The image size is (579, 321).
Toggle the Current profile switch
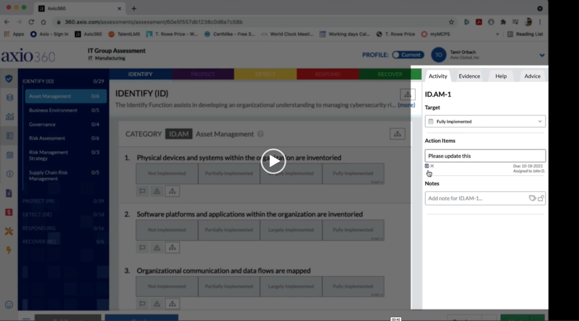pyautogui.click(x=408, y=55)
